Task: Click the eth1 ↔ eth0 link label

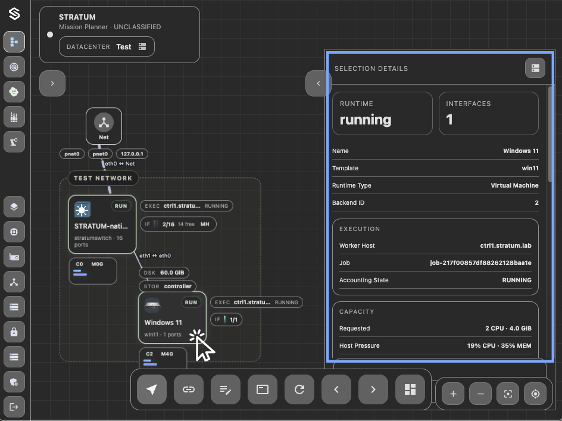Action: [x=155, y=255]
